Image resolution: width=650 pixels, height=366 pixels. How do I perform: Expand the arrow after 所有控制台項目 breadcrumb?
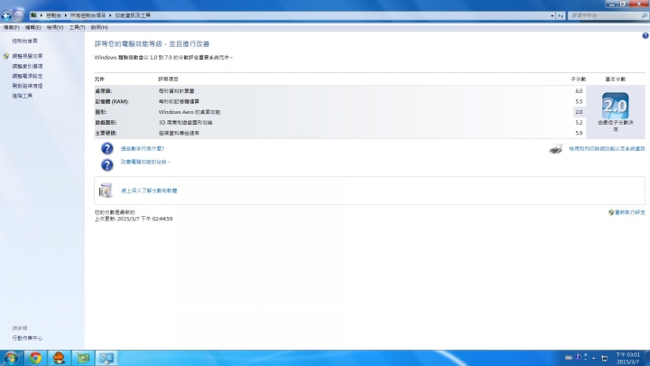110,15
